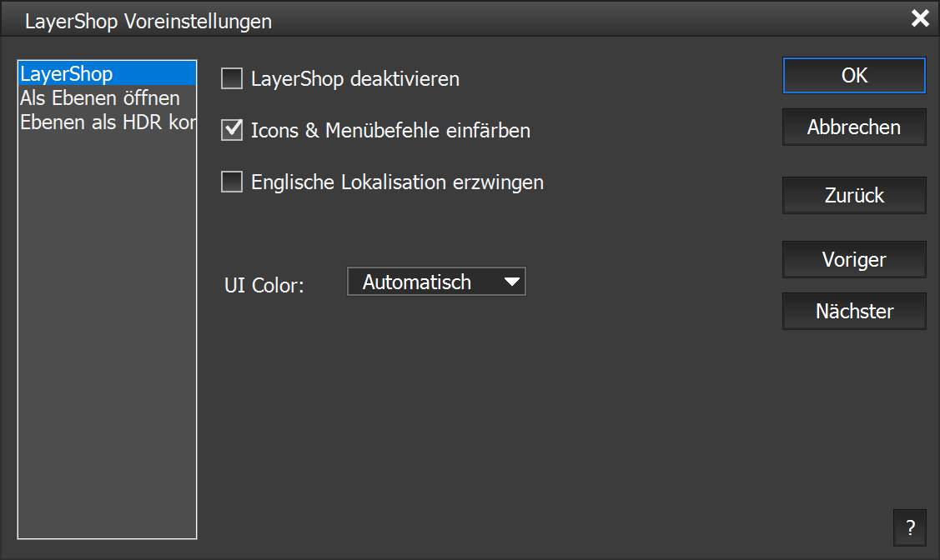
Task: Select the Ebenen als HDR category
Action: point(108,122)
